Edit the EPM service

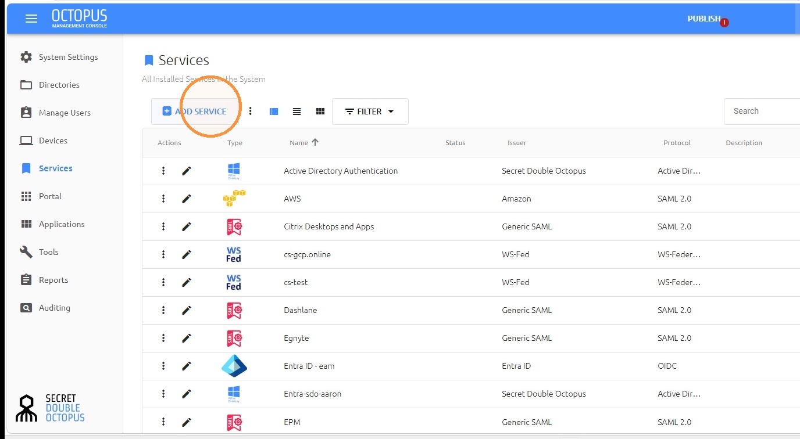pyautogui.click(x=187, y=422)
